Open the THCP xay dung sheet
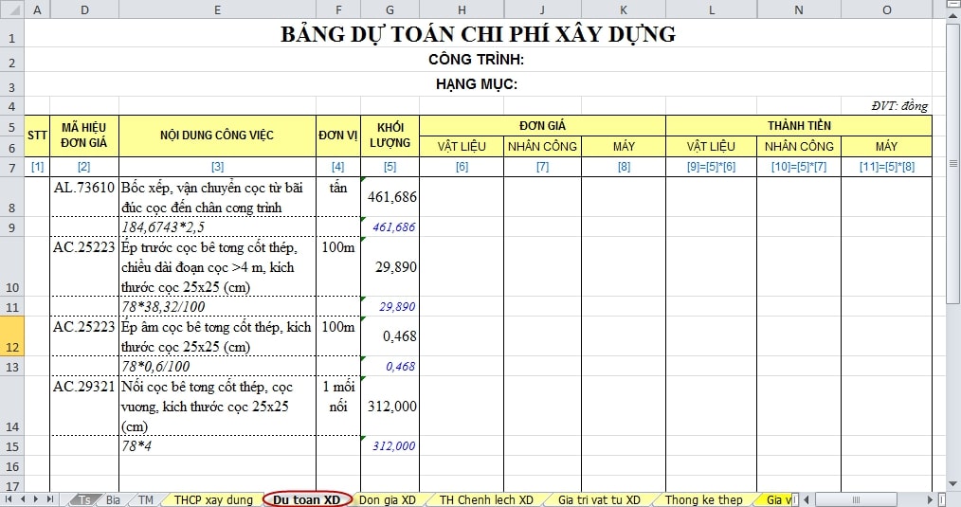This screenshot has width=961, height=507. coord(213,499)
